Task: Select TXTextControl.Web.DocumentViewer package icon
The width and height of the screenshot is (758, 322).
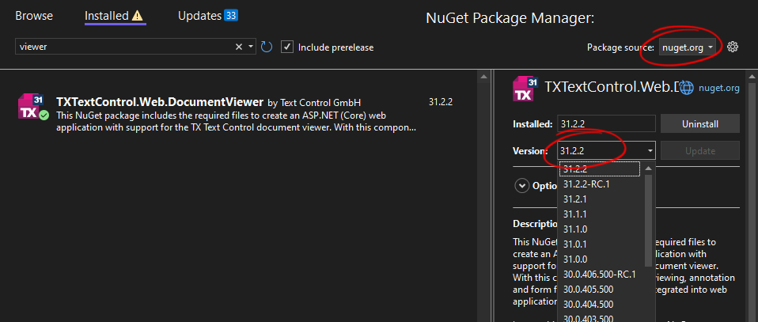Action: 32,106
